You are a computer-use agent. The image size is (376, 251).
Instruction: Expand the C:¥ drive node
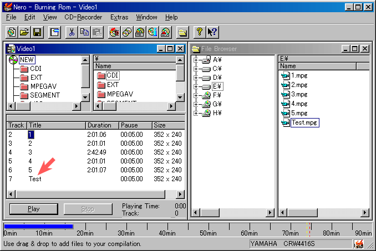click(x=196, y=69)
